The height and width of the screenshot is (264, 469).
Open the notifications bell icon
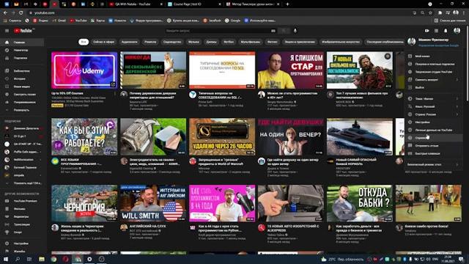pos(446,31)
